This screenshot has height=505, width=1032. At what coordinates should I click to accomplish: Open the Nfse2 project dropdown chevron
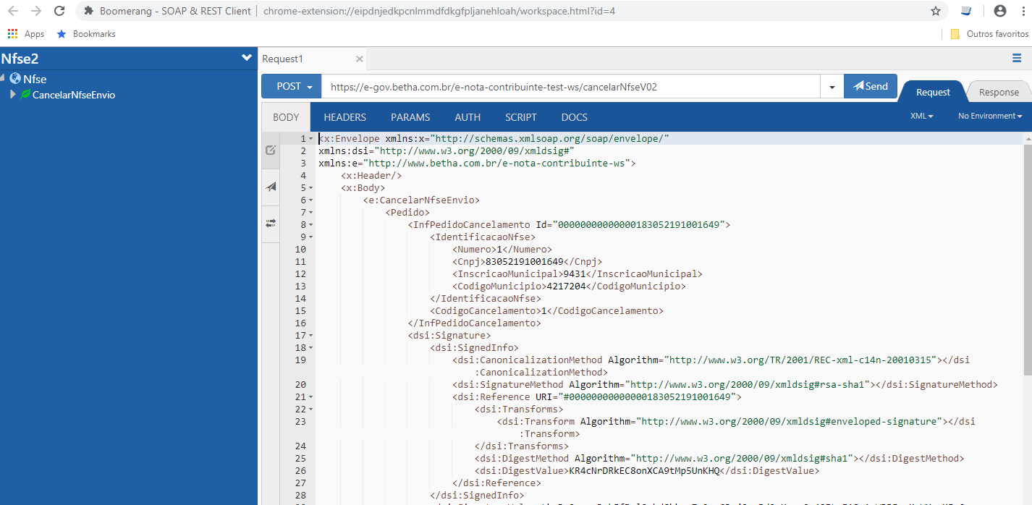coord(247,58)
